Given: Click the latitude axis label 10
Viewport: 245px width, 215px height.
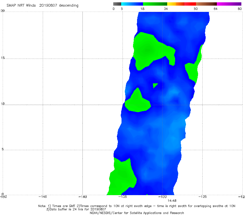Looking at the screenshot, I should [3, 104].
